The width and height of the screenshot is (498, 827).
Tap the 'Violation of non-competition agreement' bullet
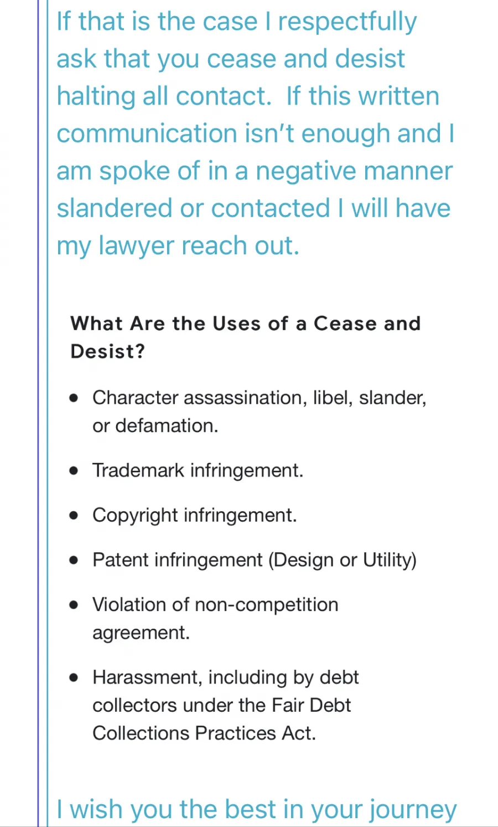coord(215,618)
